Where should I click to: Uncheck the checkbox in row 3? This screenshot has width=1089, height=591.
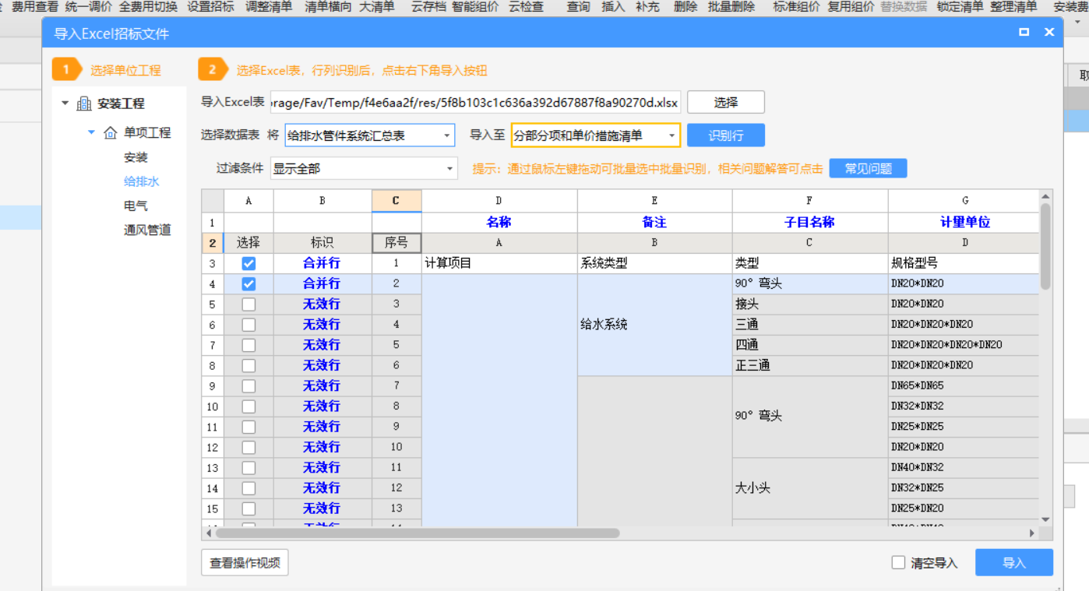point(248,264)
